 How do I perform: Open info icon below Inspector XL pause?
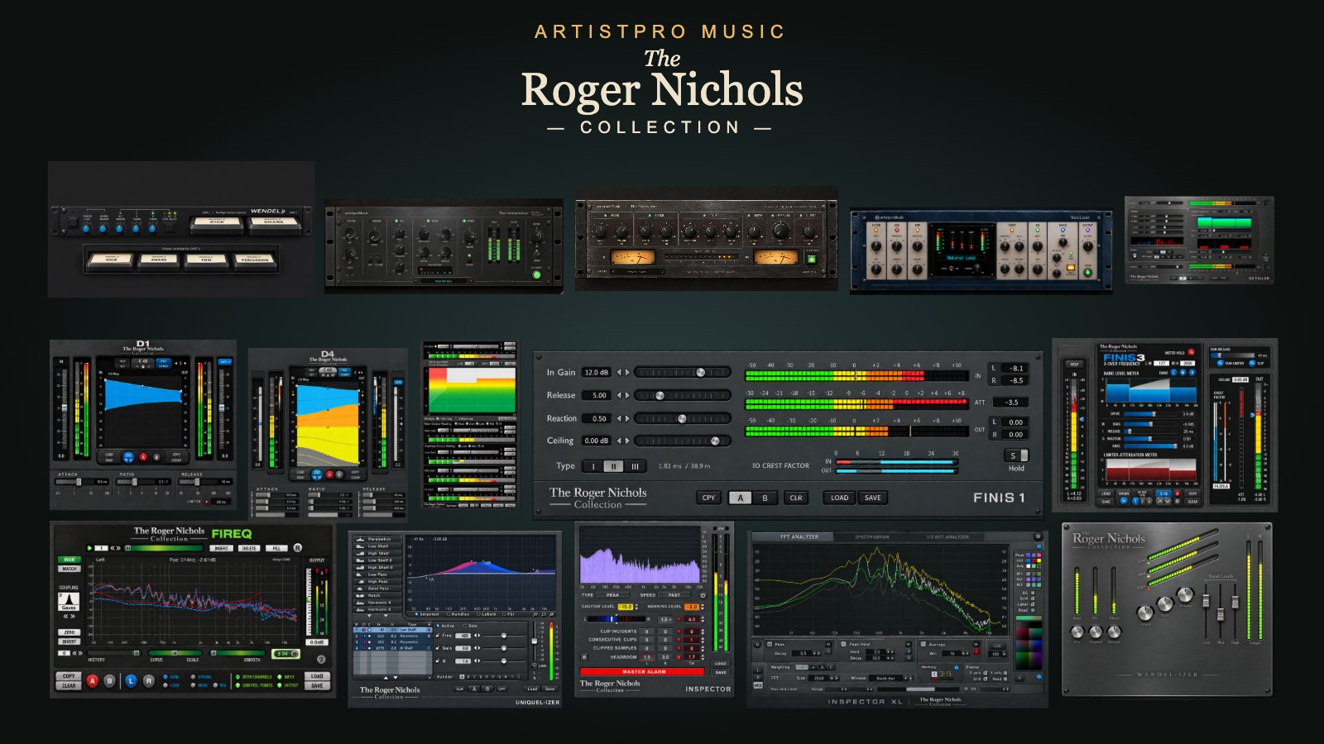[1039, 546]
